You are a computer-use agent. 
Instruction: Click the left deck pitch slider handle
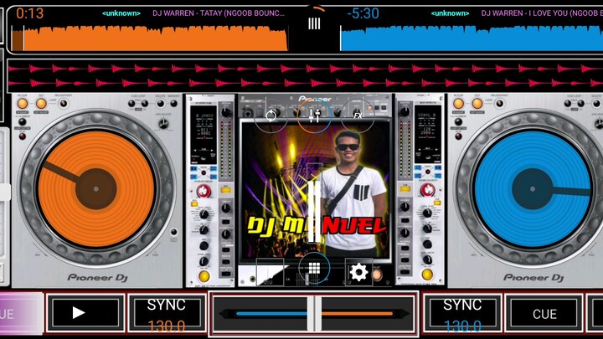point(5,192)
